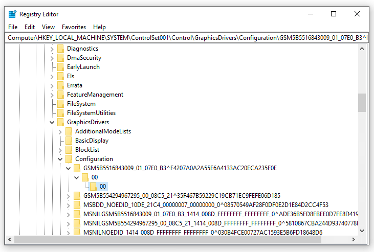Expand the BlockList key
This screenshot has width=374, height=252.
(60, 150)
